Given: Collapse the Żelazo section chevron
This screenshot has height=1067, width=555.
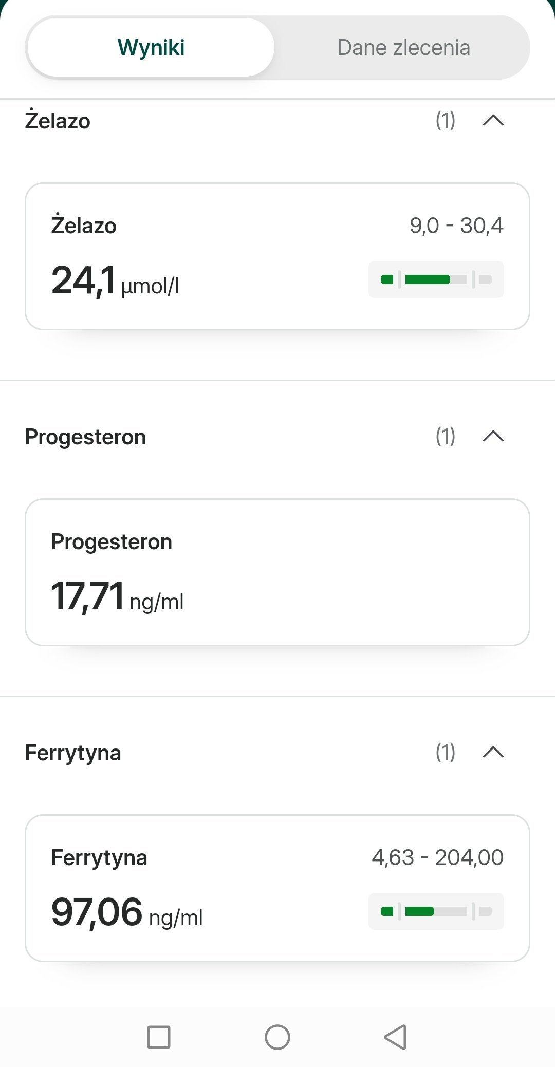Looking at the screenshot, I should point(493,121).
